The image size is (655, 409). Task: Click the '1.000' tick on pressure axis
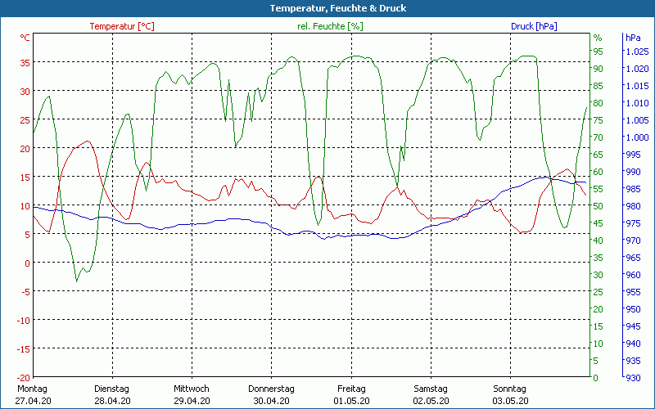tap(636, 137)
